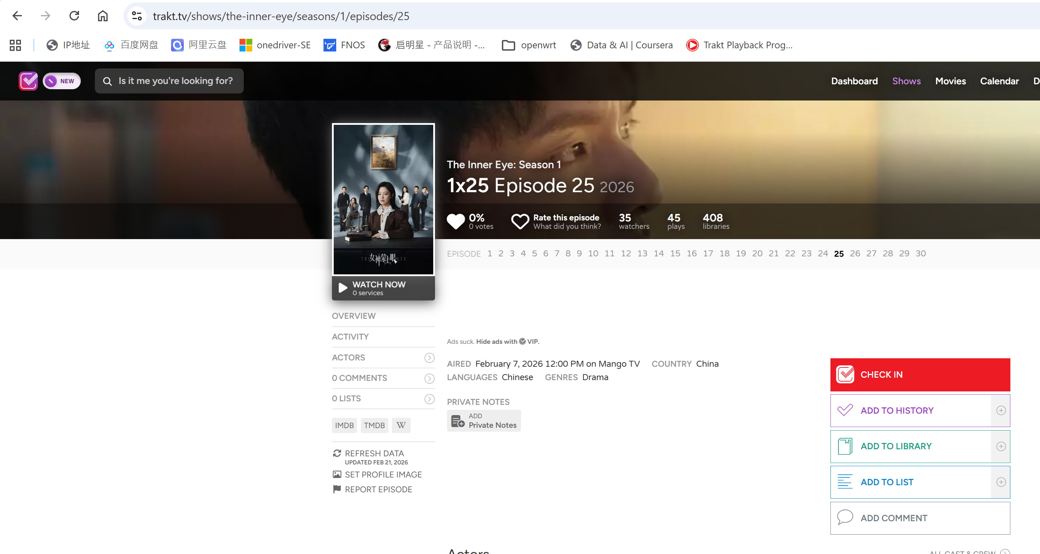
Task: Reload the page with browser refresh
Action: (74, 16)
